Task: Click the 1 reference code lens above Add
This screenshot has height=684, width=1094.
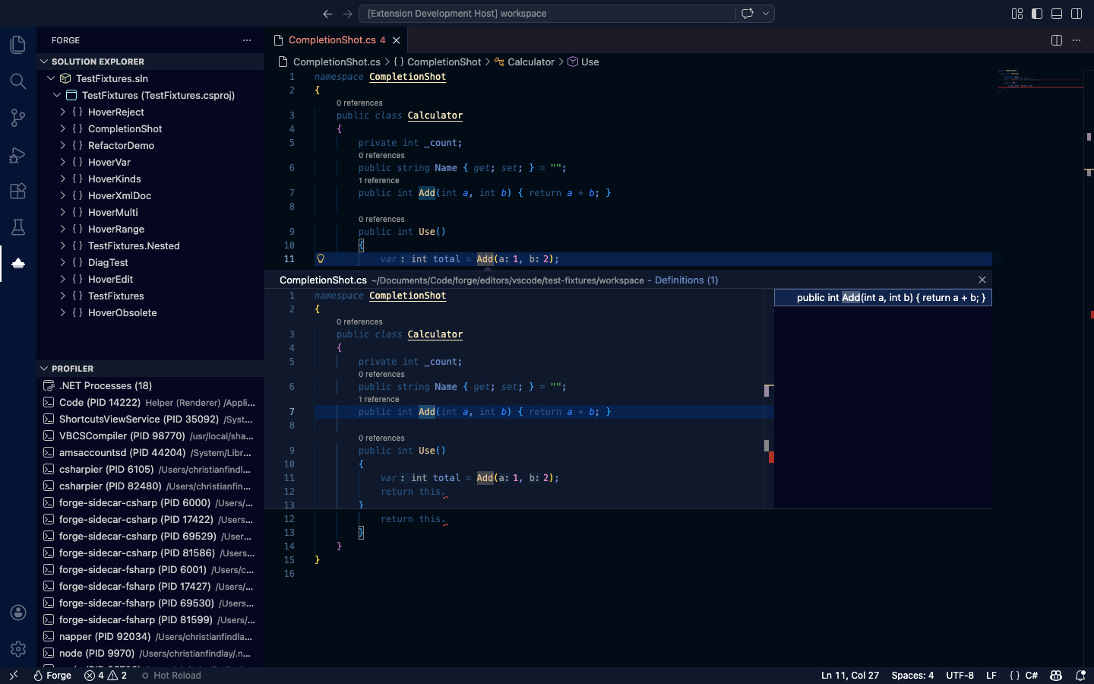Action: 378,180
